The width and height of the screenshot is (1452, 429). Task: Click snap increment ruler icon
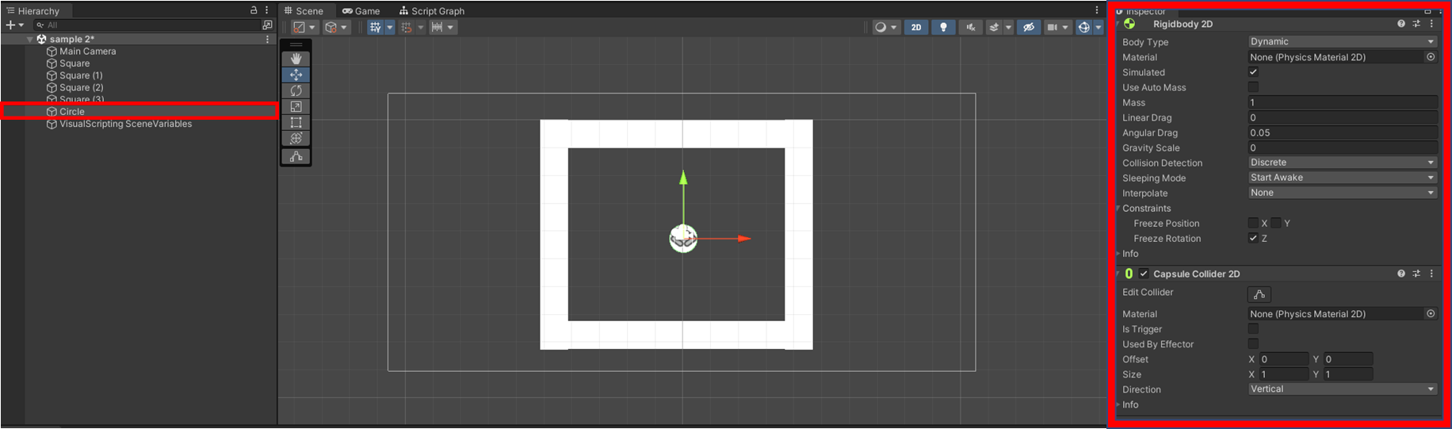[437, 27]
